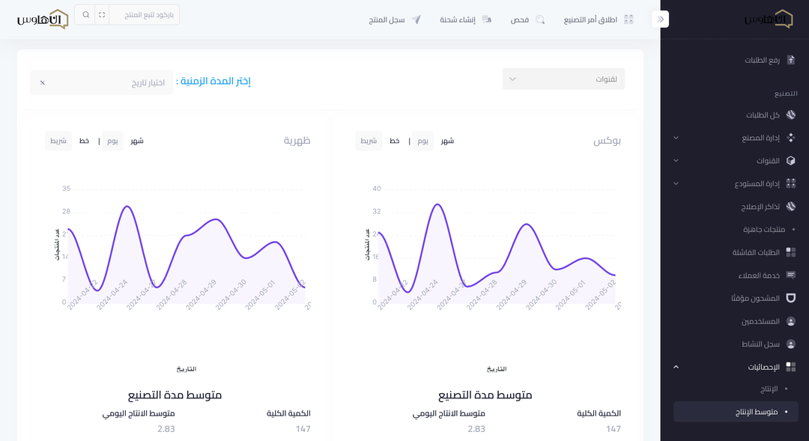This screenshot has width=809, height=441.
Task: Switch ظهرية chart to شهر view
Action: (x=137, y=141)
